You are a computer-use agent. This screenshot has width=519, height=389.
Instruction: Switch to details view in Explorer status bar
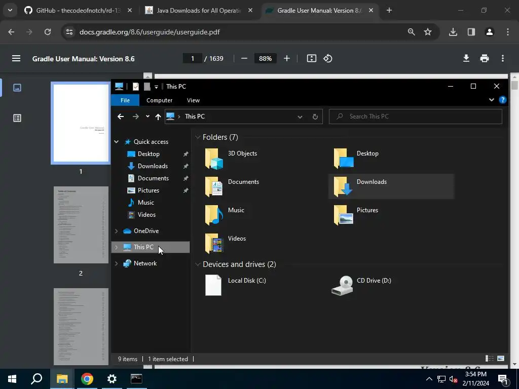[489, 359]
